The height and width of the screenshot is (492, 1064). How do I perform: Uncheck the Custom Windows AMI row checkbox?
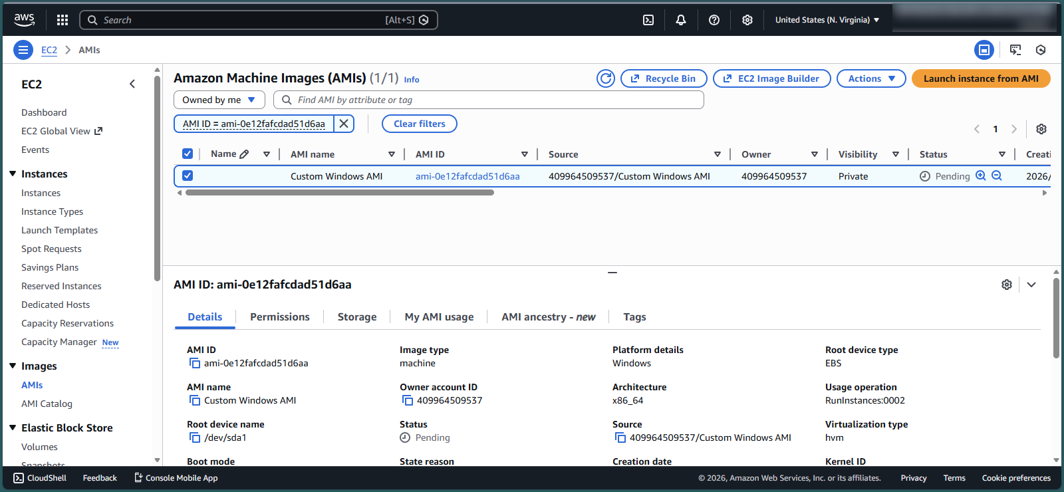click(x=188, y=176)
